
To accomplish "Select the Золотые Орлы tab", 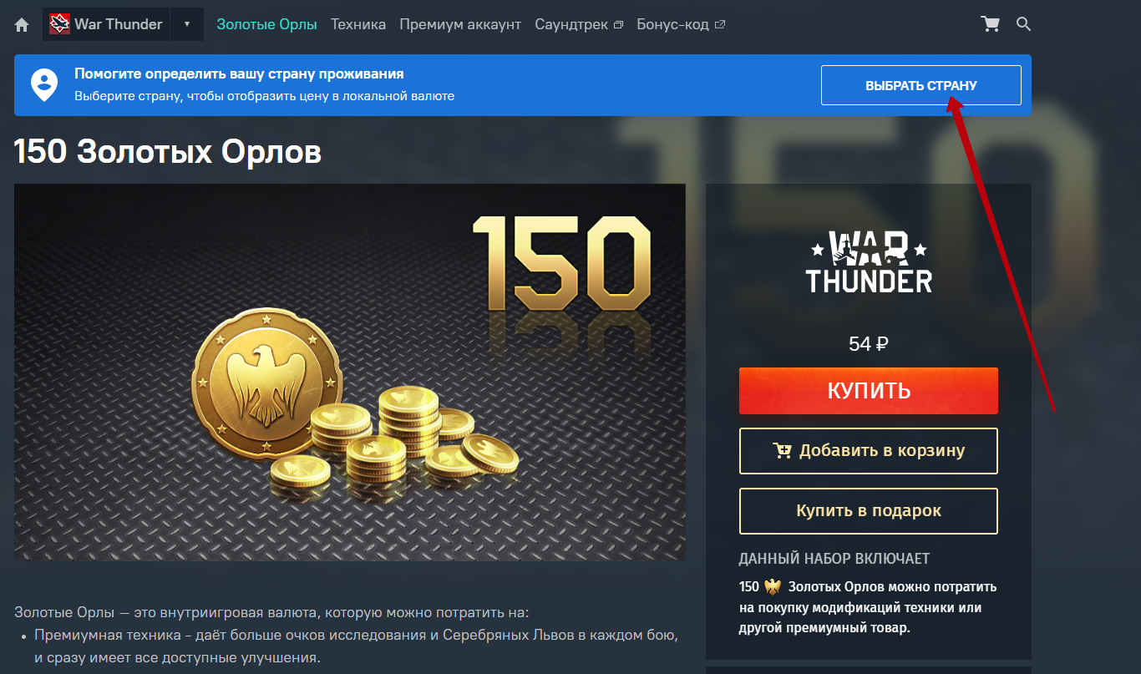I will click(x=267, y=24).
